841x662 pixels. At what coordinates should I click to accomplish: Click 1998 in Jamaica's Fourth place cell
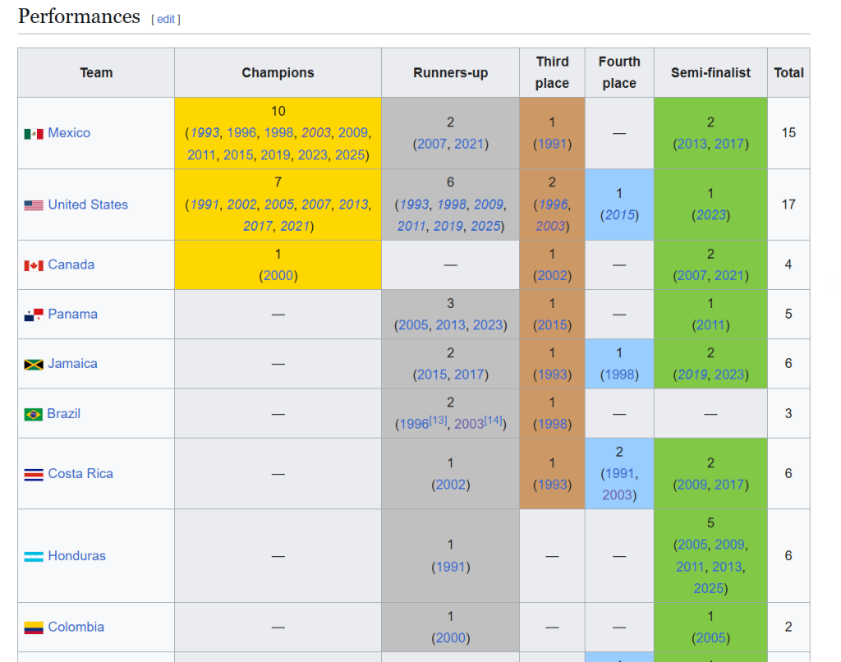pos(619,375)
